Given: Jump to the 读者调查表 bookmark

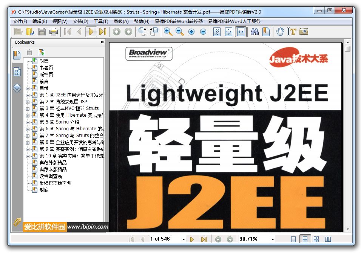Looking at the screenshot, I should pyautogui.click(x=51, y=176).
